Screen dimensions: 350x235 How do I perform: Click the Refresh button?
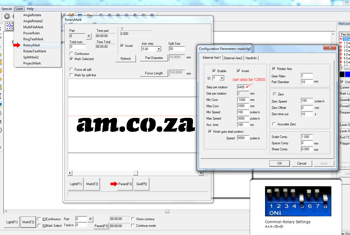[x=126, y=58]
